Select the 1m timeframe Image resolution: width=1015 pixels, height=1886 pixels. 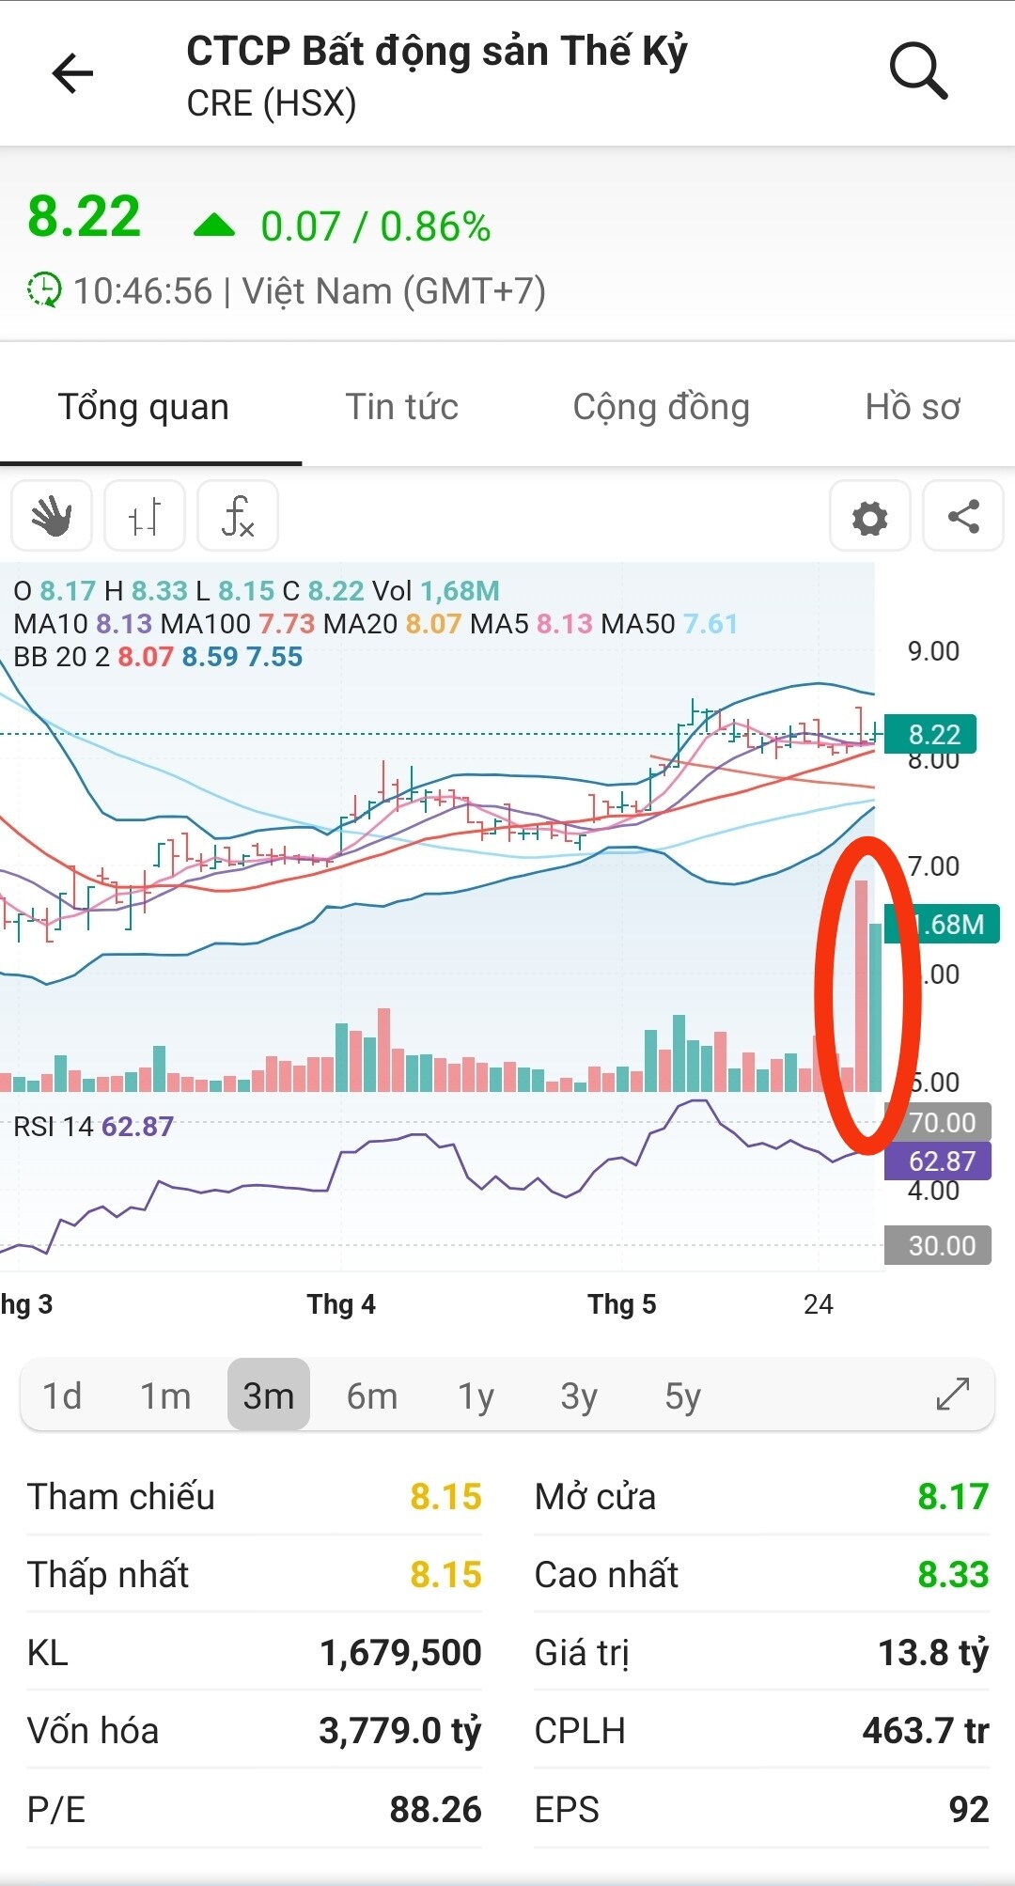[165, 1395]
